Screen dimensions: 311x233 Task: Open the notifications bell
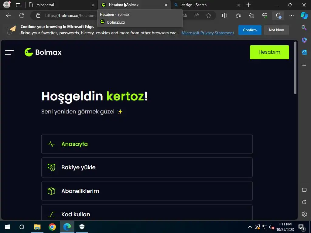click(x=278, y=15)
